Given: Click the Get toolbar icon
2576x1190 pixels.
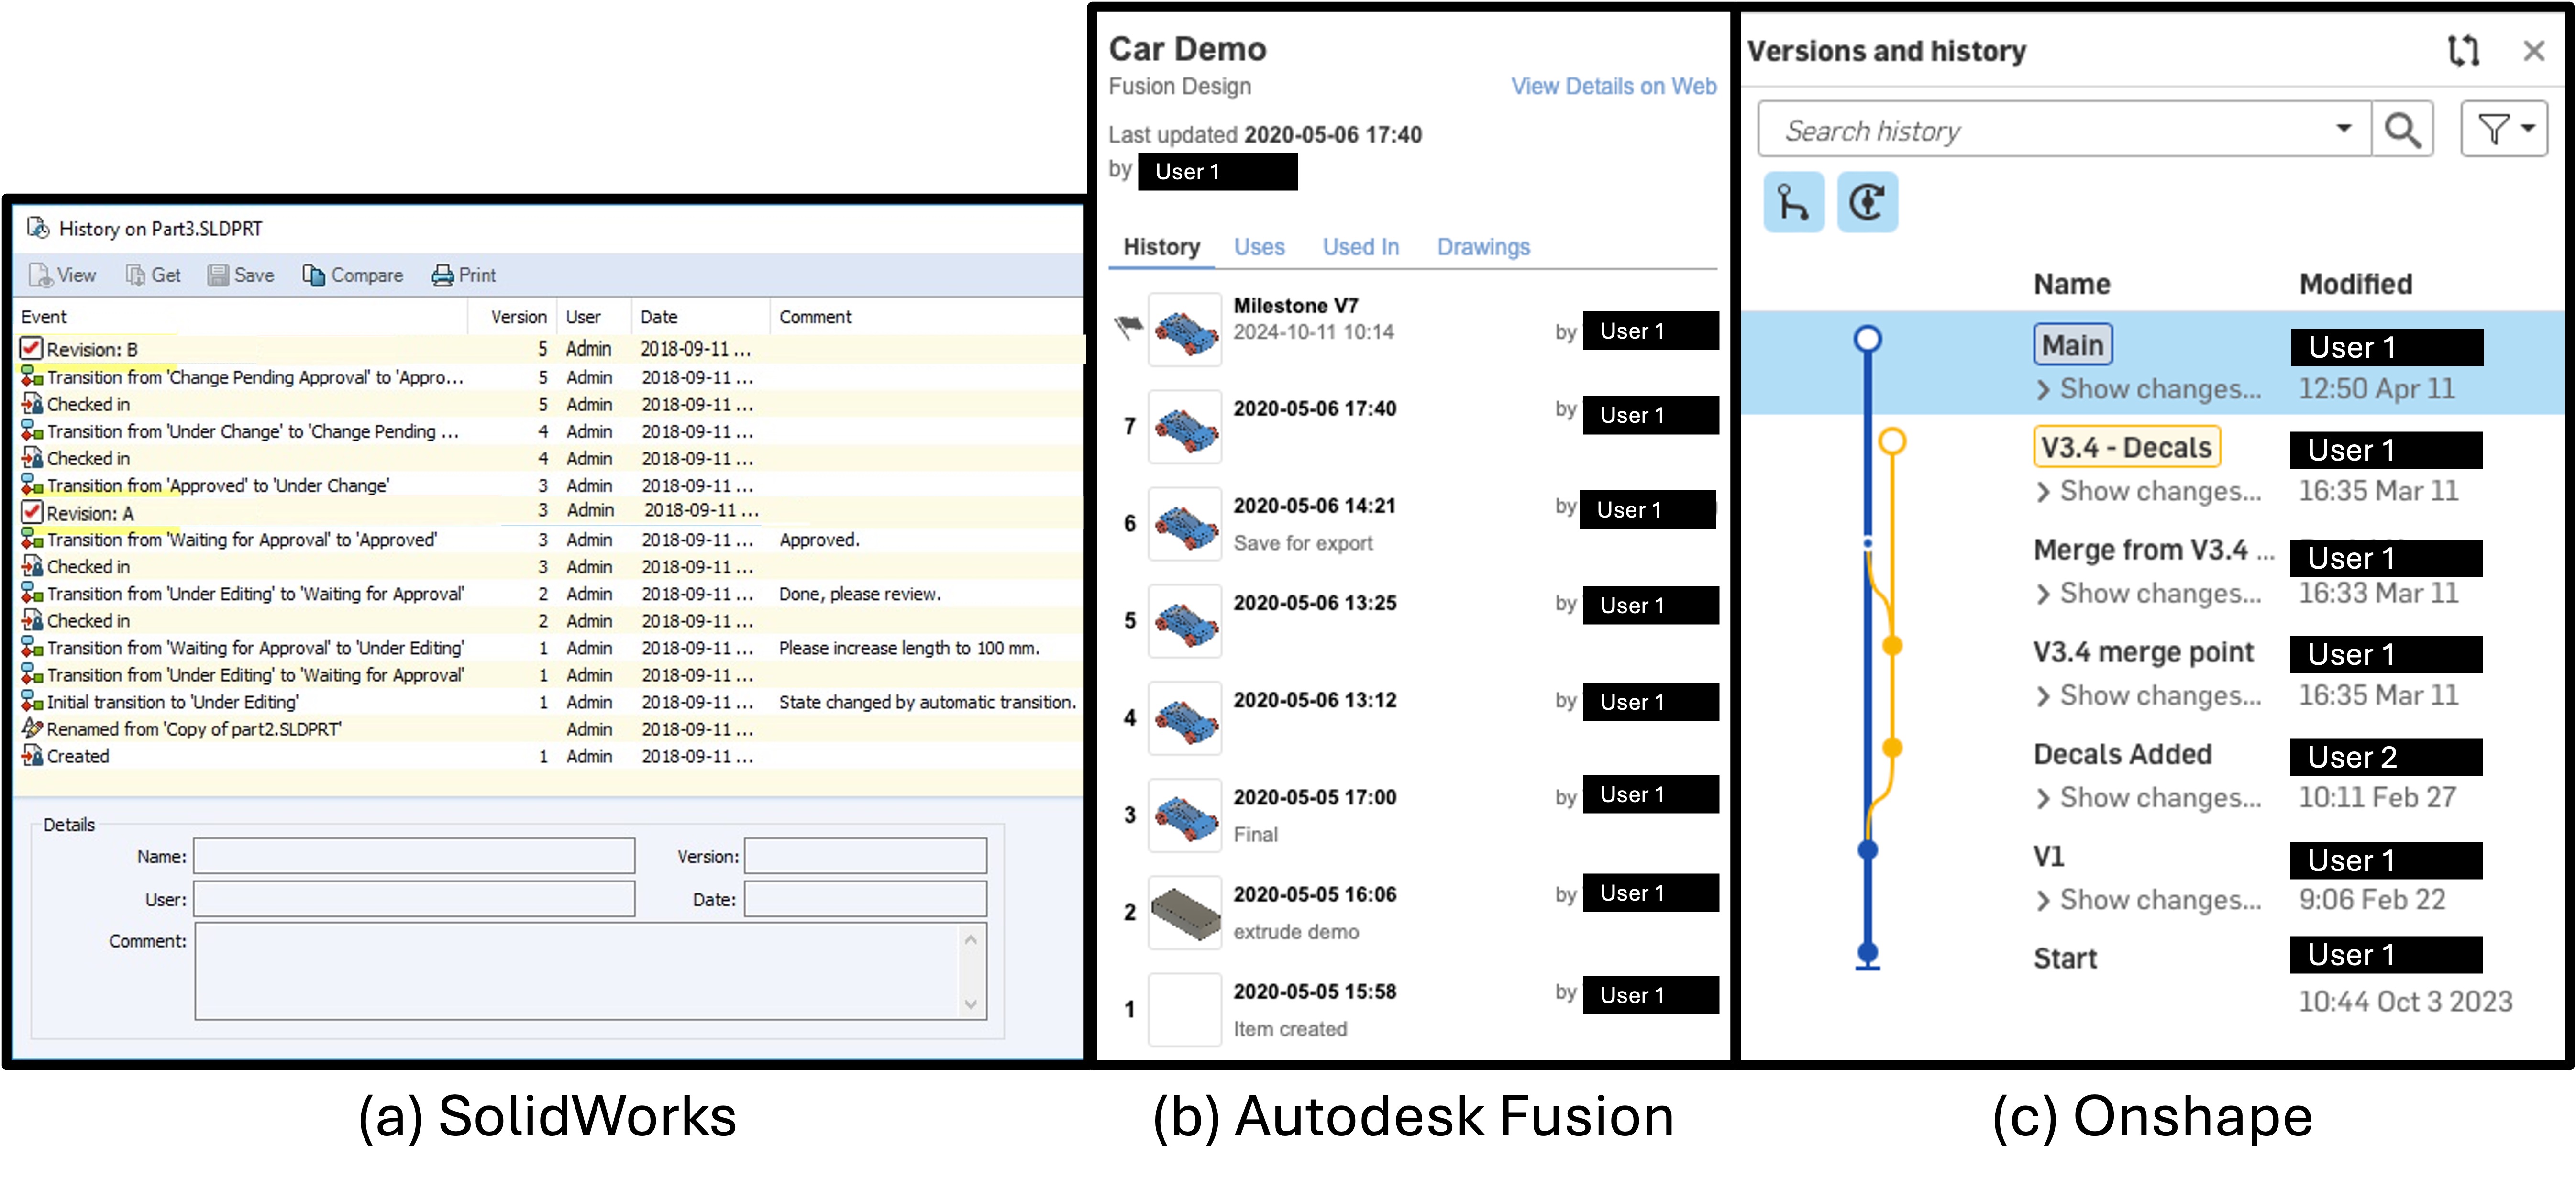Looking at the screenshot, I should [x=136, y=275].
